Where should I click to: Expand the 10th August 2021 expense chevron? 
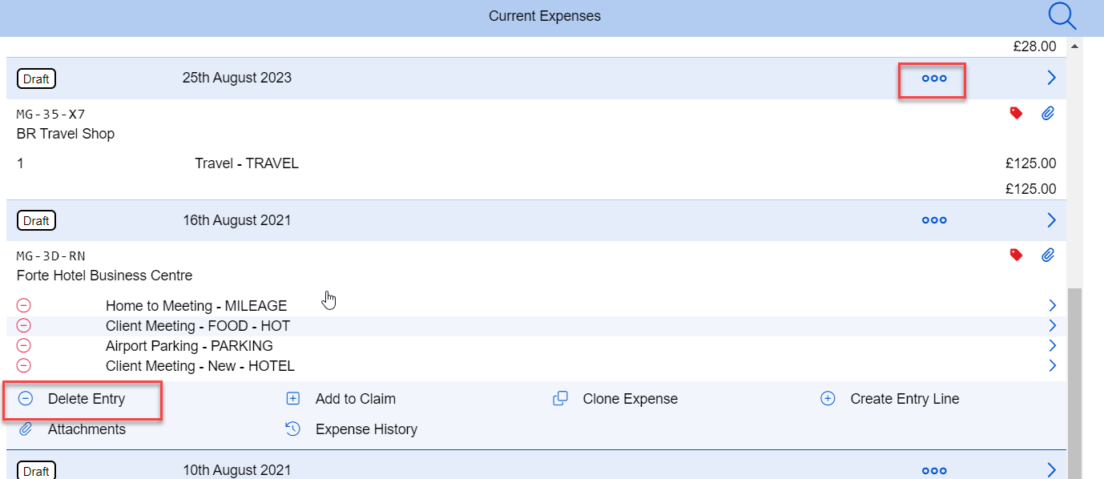(x=1052, y=470)
